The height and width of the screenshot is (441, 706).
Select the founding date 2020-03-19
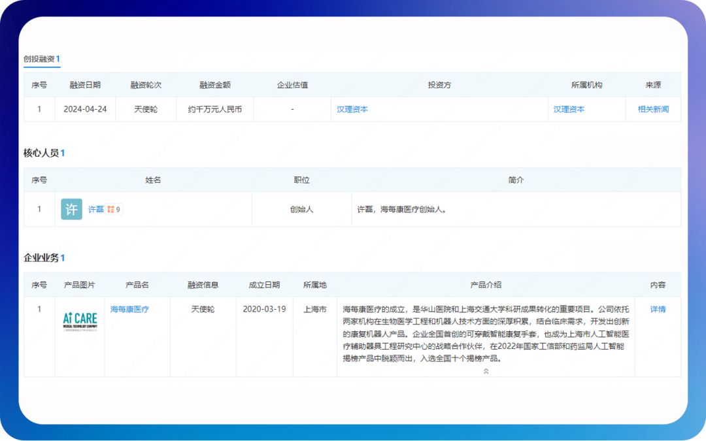coord(264,309)
